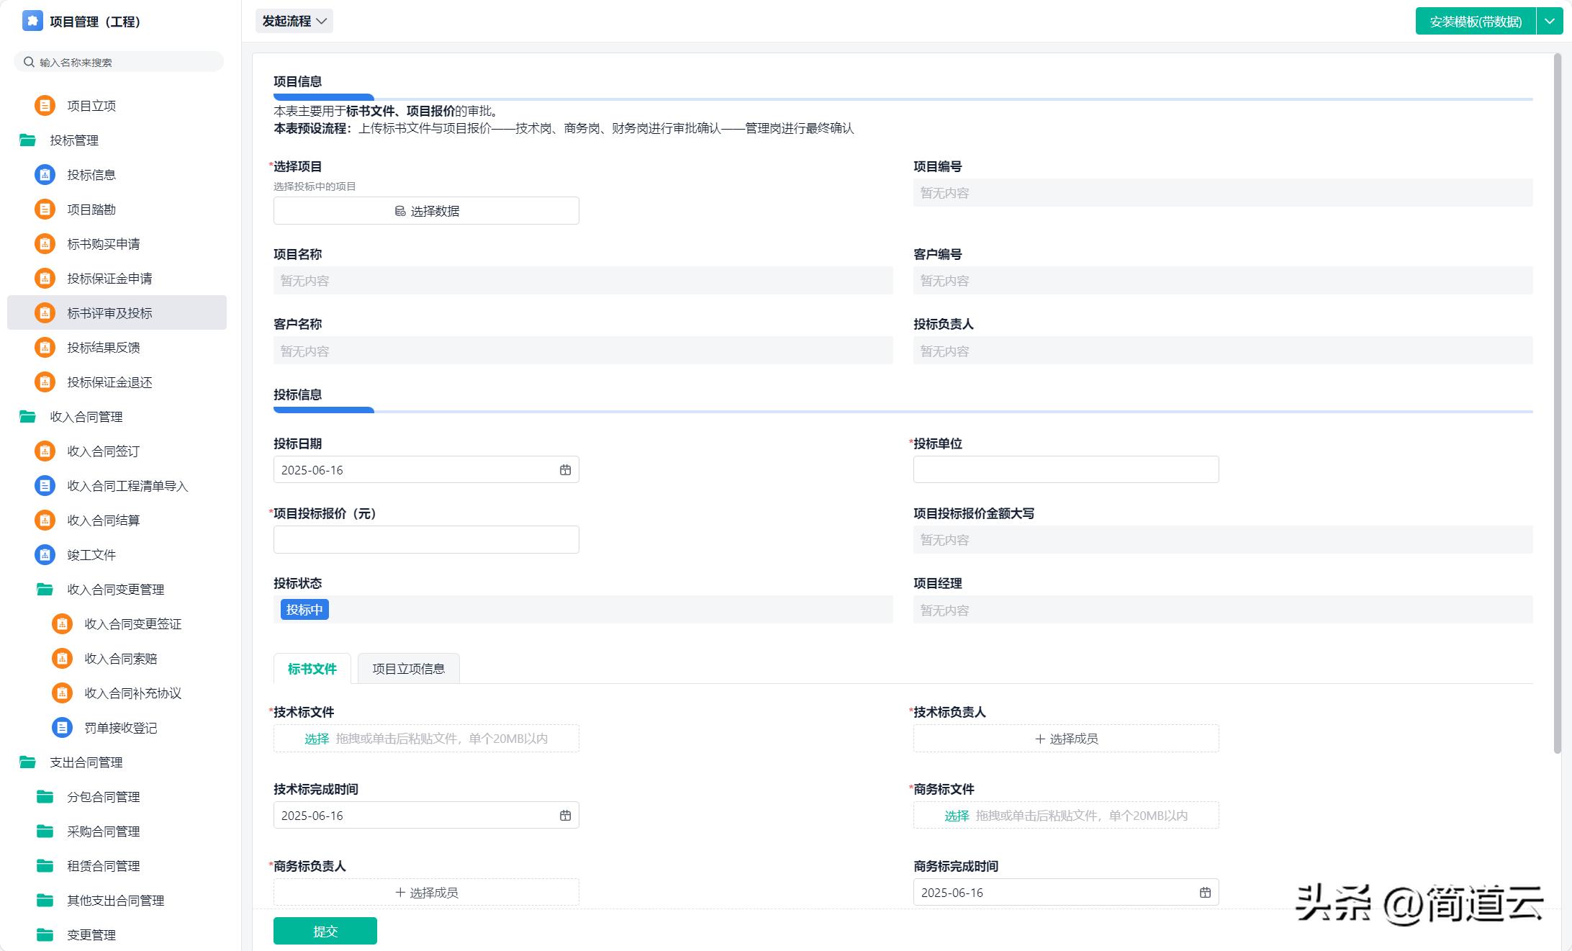The height and width of the screenshot is (951, 1572).
Task: Click the app logo beside 项目管理（工程）
Action: [x=32, y=21]
